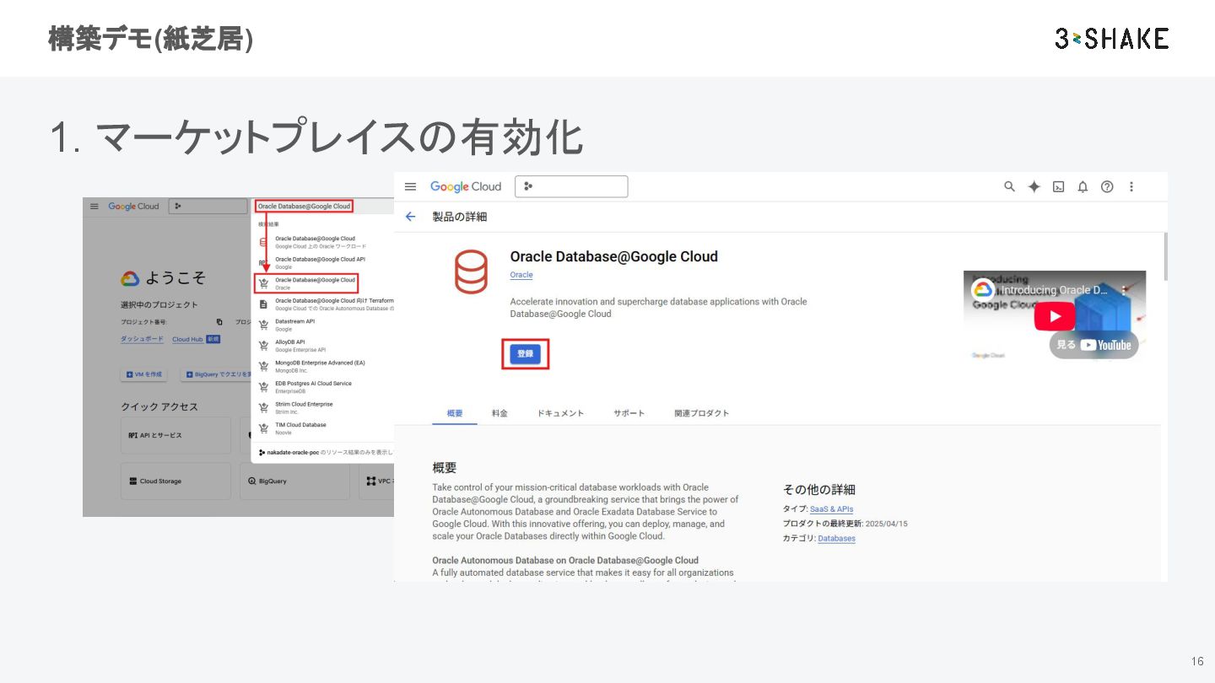Open the Cloud Hub link
Image resolution: width=1215 pixels, height=683 pixels.
[x=187, y=339]
